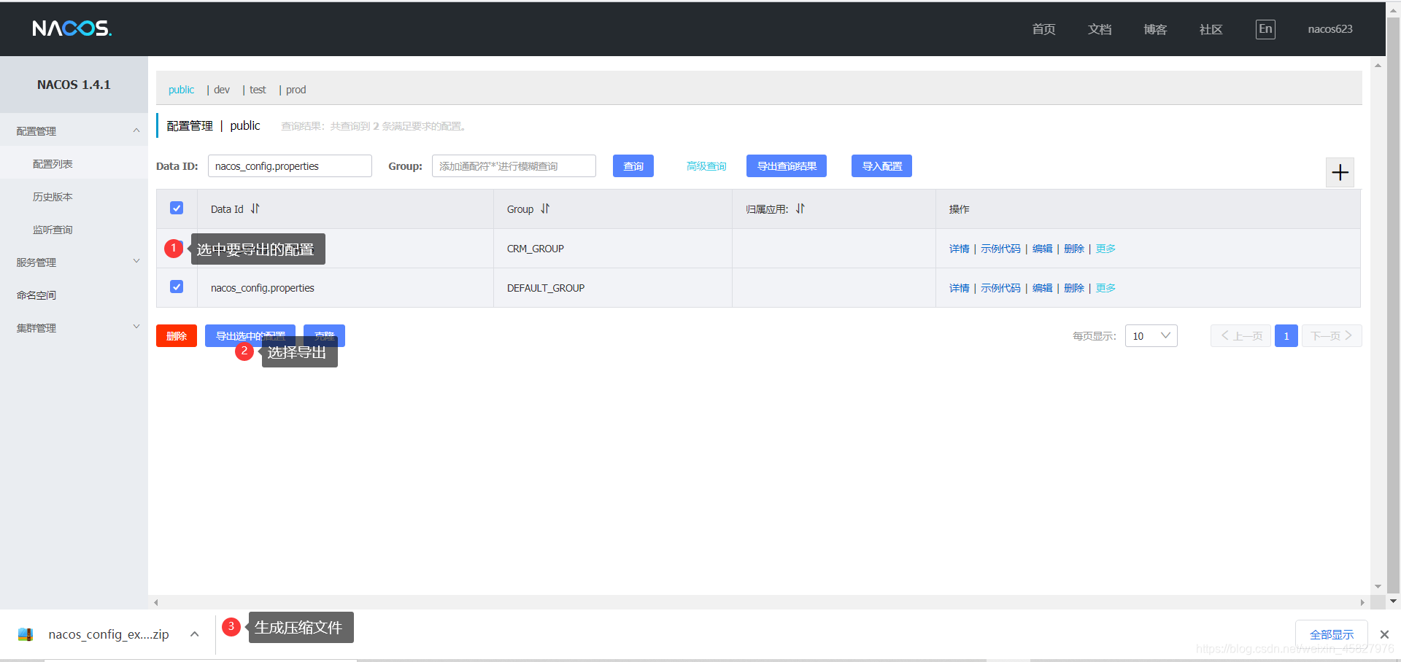Open 配置列表 in the sidebar
Viewport: 1401px width, 662px height.
pos(53,164)
